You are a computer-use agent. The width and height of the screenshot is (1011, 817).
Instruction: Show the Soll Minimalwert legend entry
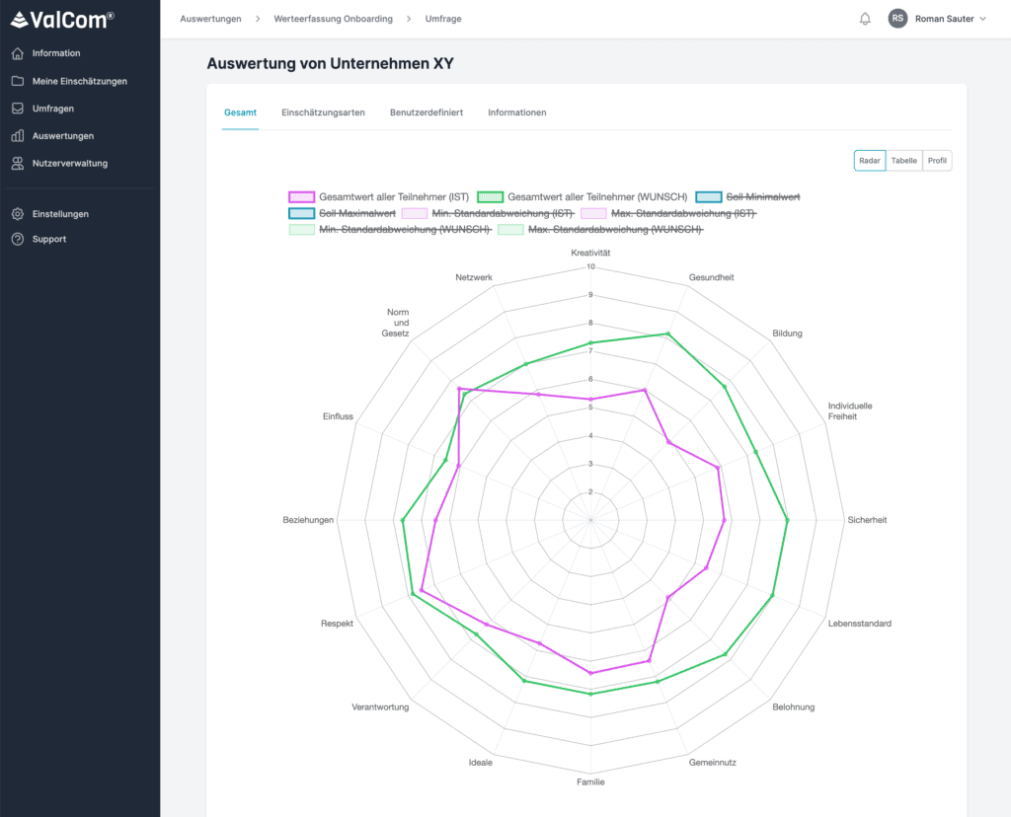763,197
